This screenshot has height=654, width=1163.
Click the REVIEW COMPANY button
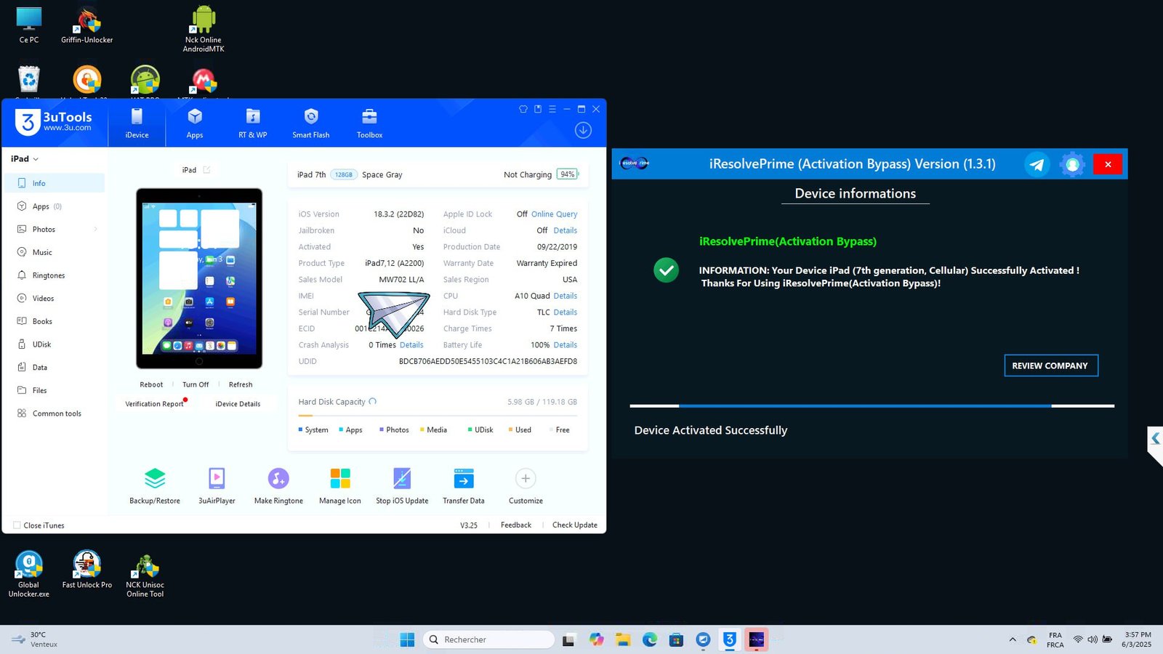(x=1051, y=366)
